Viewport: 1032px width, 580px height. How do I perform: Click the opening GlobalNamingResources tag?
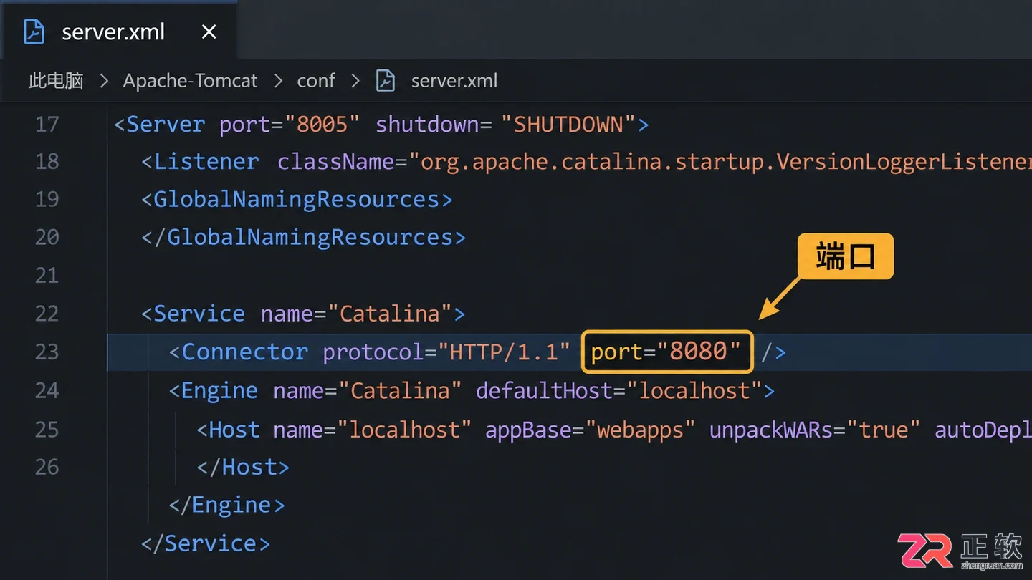click(x=297, y=199)
